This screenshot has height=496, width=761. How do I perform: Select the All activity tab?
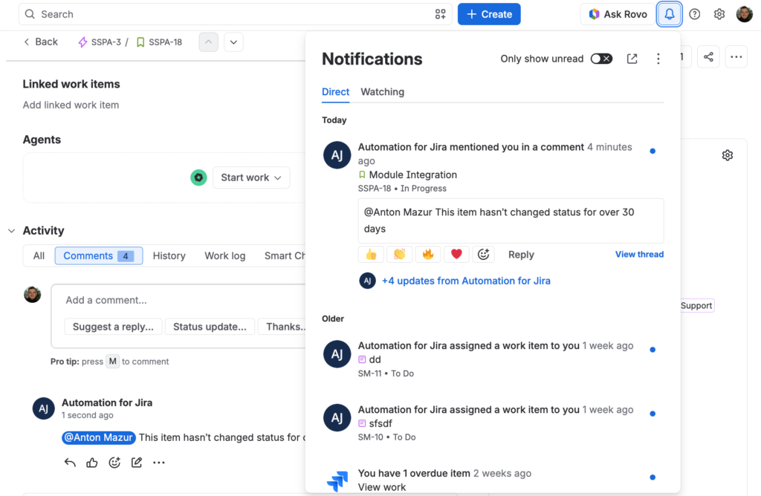click(39, 255)
